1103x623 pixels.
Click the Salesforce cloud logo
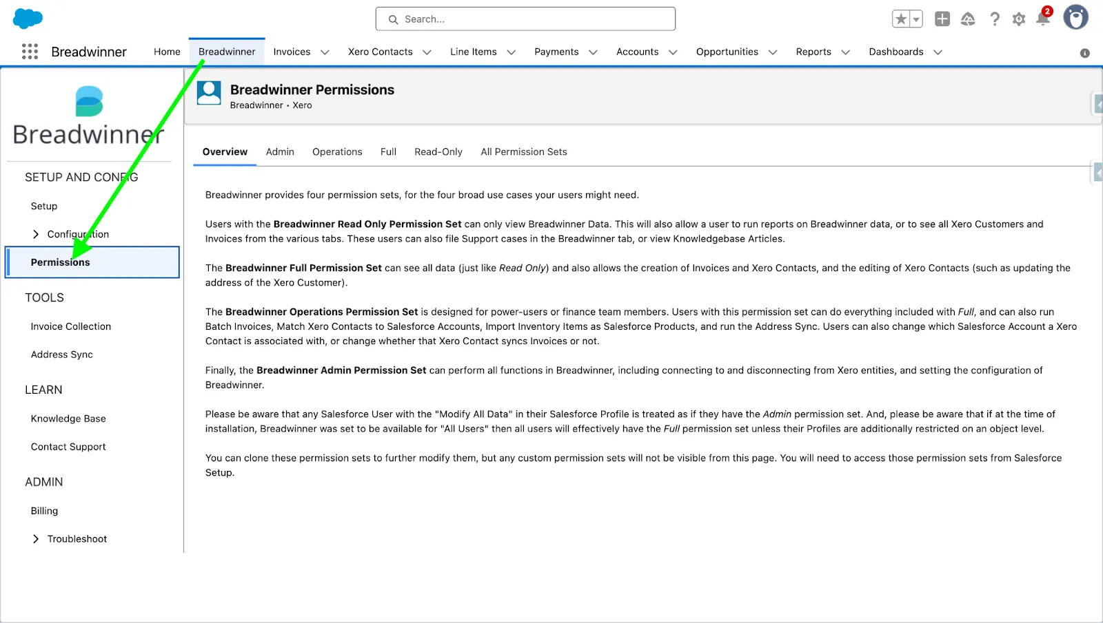click(28, 19)
